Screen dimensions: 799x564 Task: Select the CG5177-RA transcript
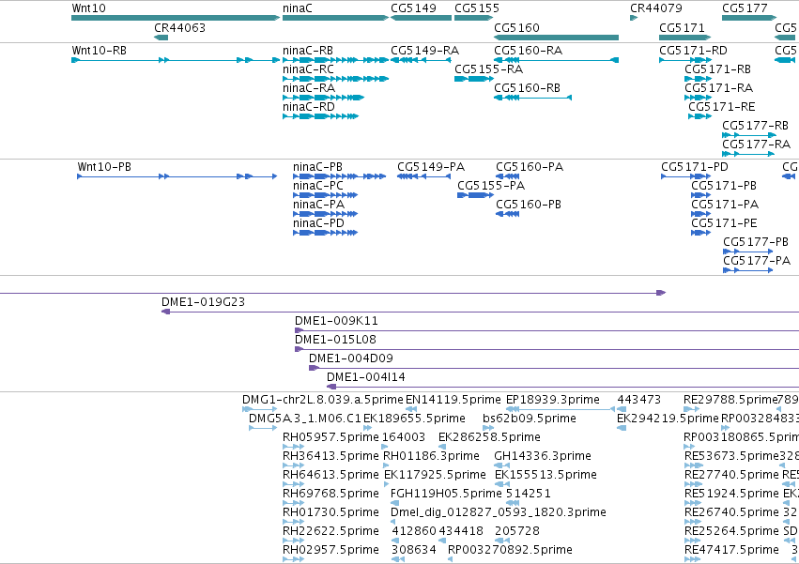748,154
